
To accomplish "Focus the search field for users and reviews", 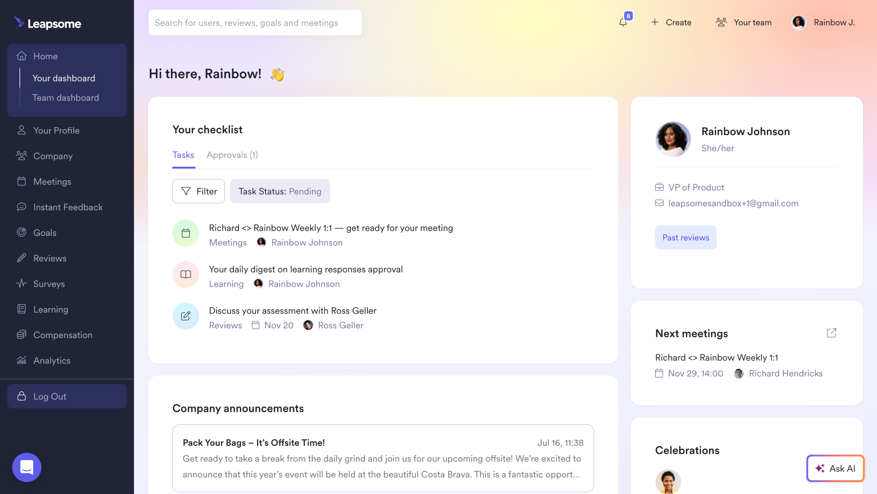I will (255, 23).
